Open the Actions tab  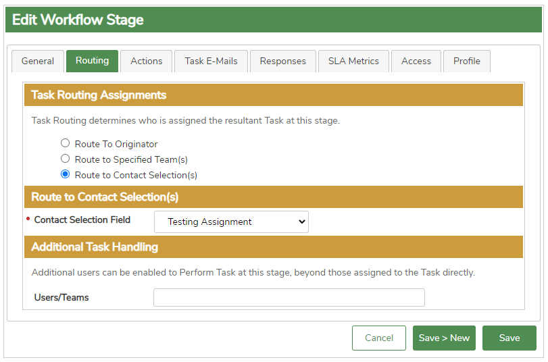coord(147,61)
